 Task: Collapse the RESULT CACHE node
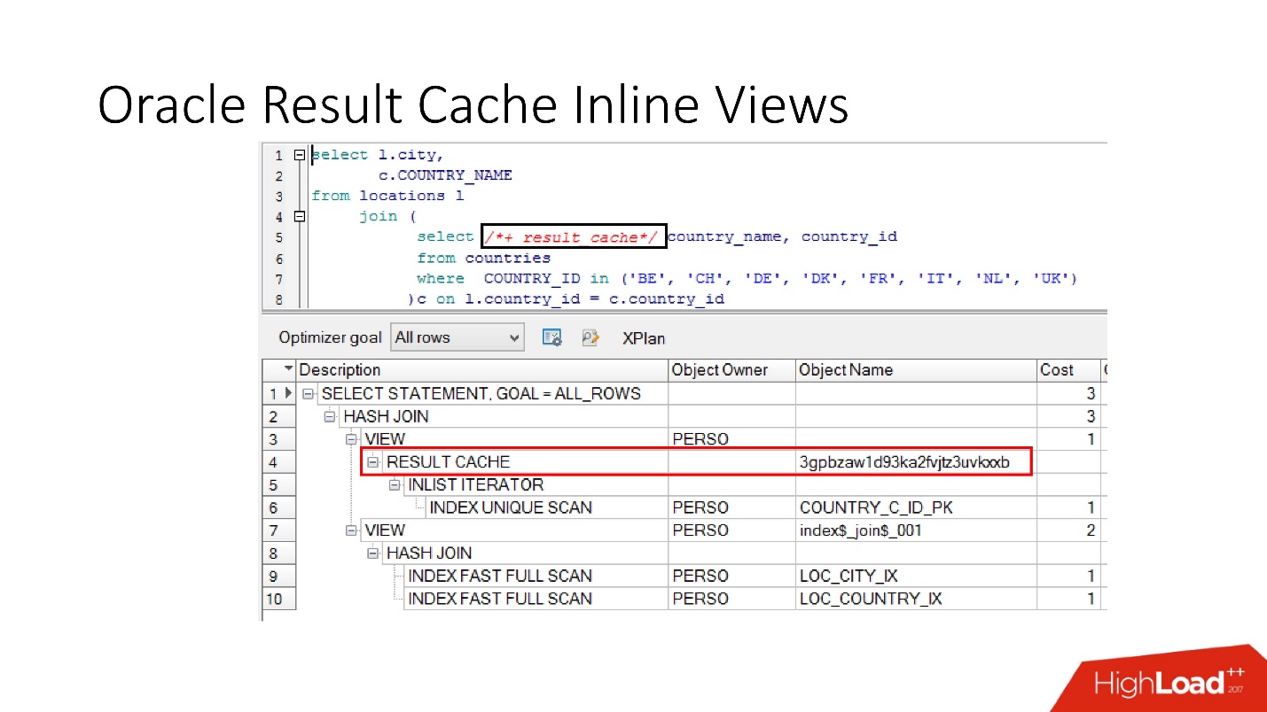pyautogui.click(x=373, y=461)
